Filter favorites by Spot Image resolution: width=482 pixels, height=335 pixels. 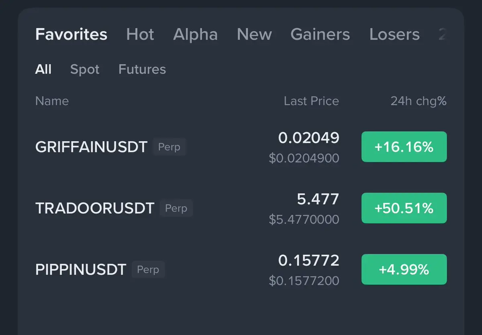point(85,69)
